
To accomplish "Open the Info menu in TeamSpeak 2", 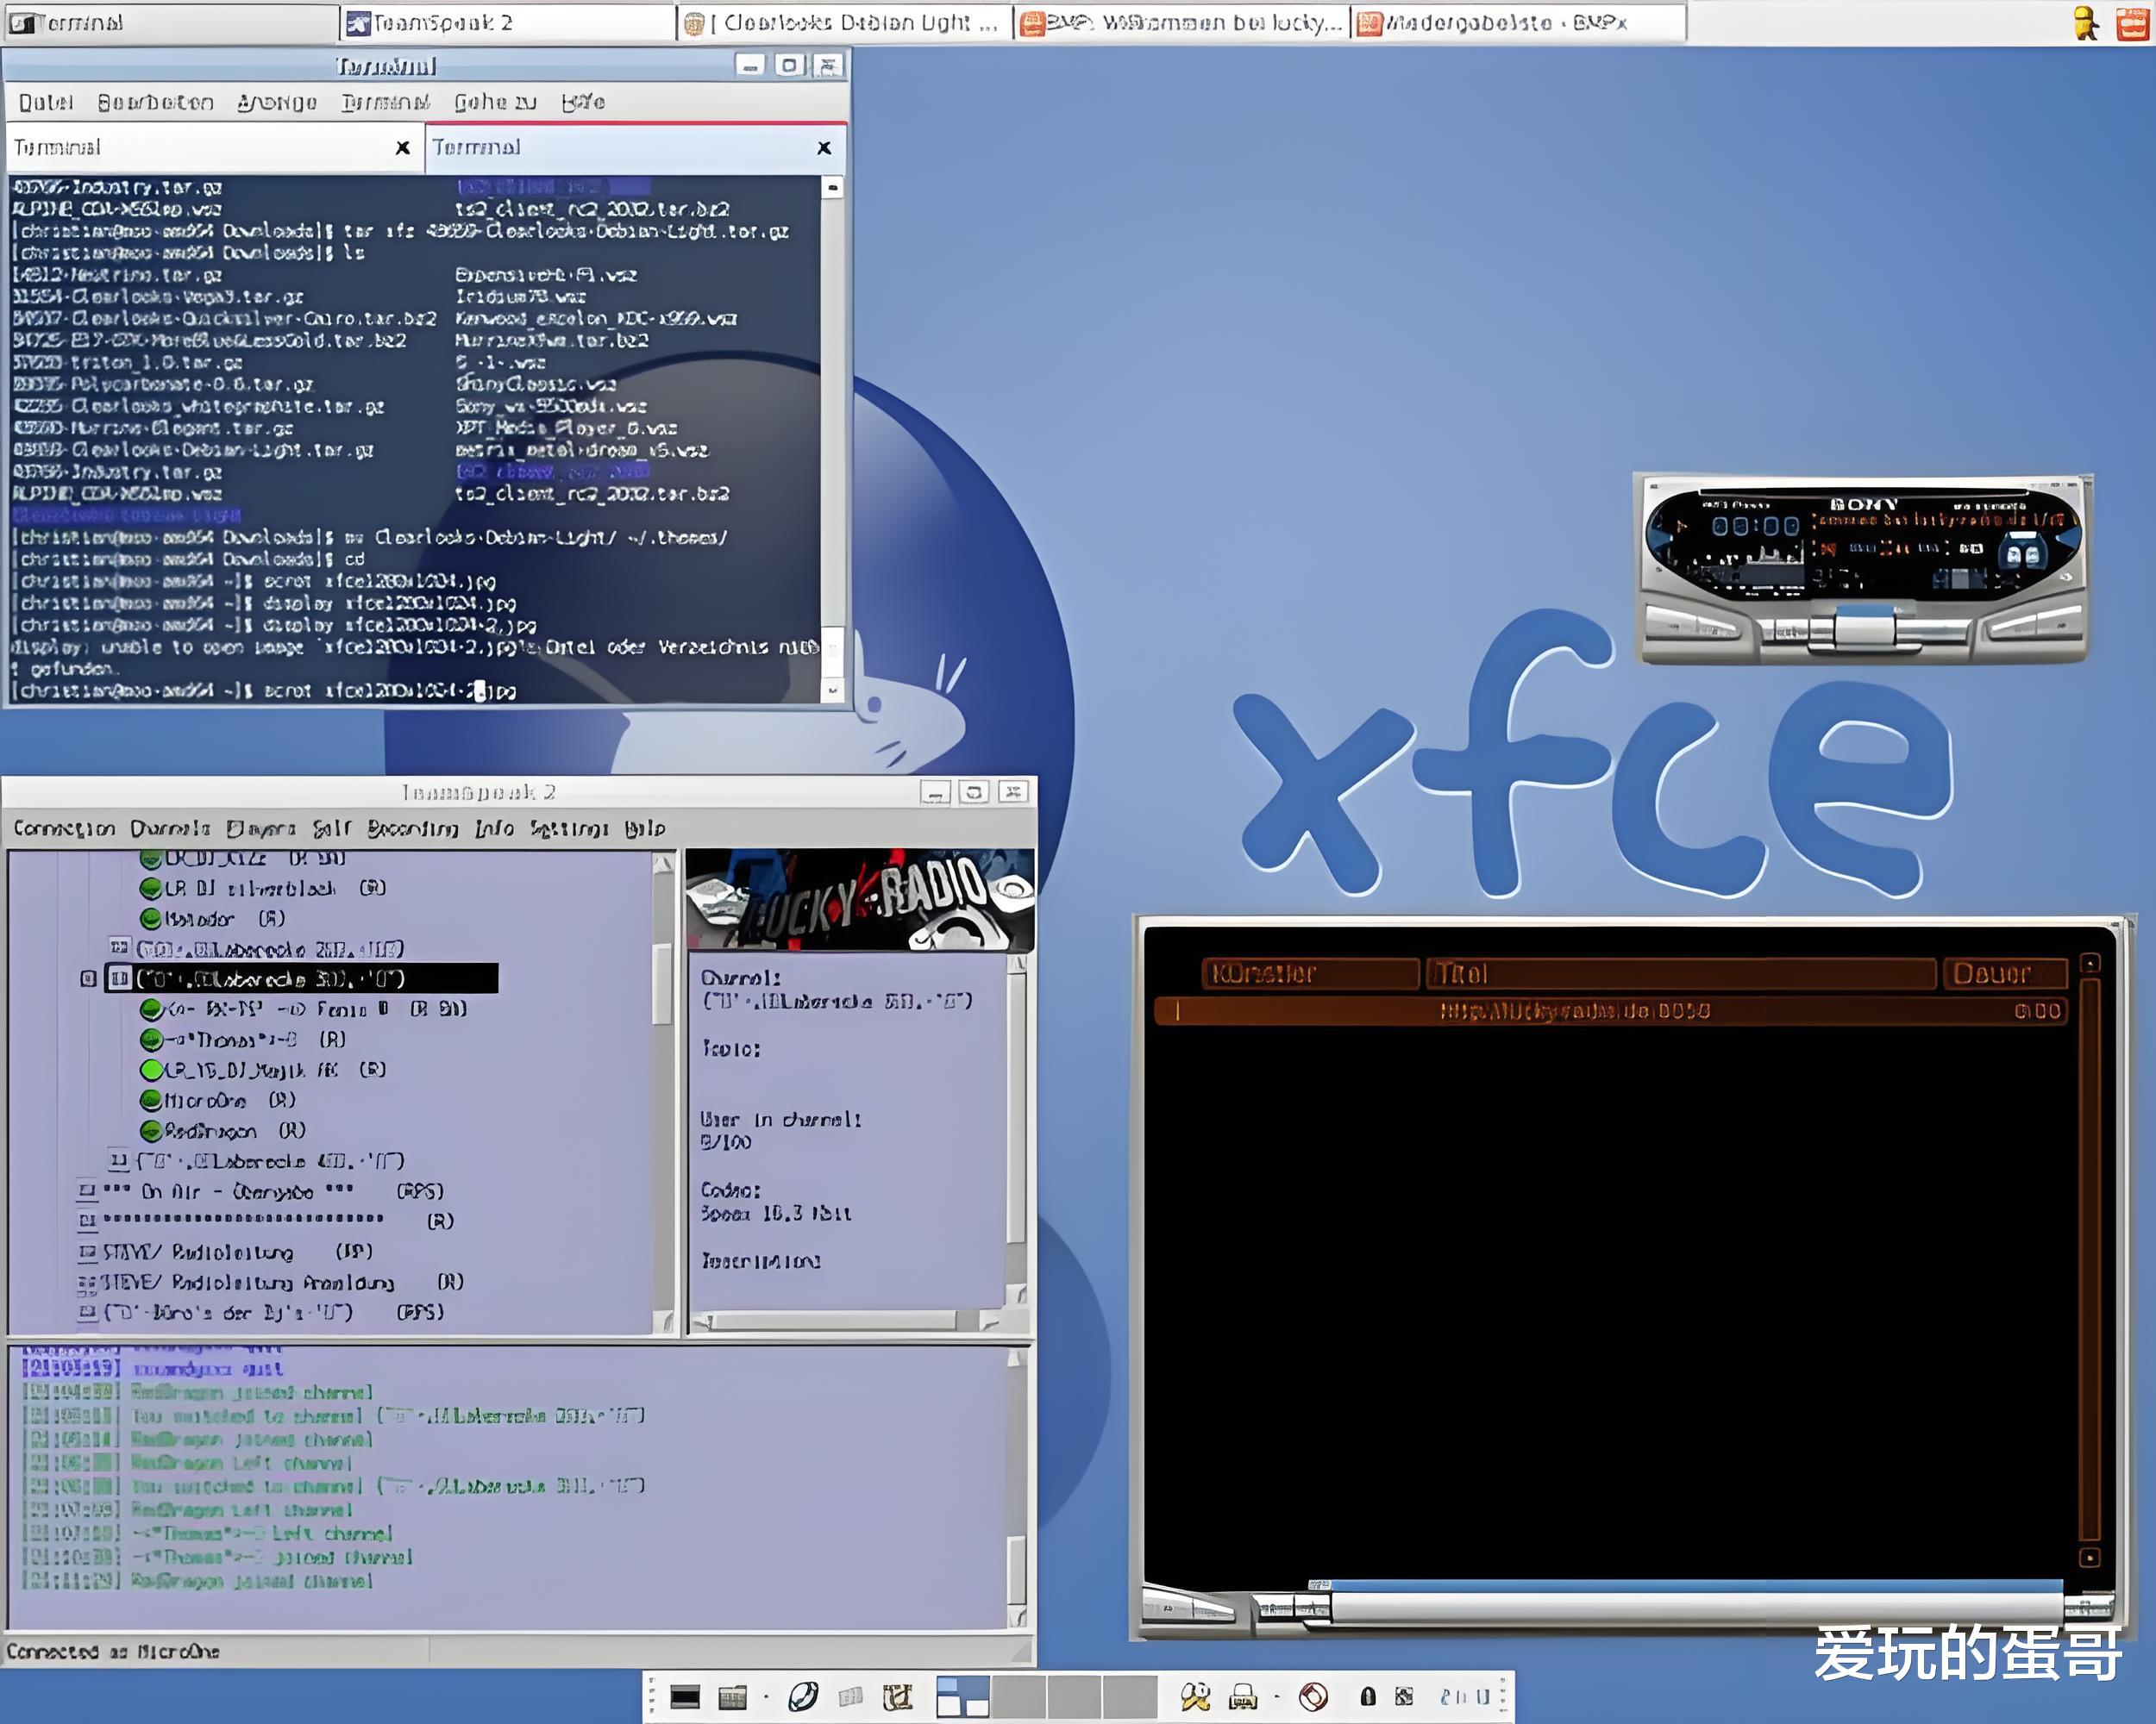I will pos(494,828).
